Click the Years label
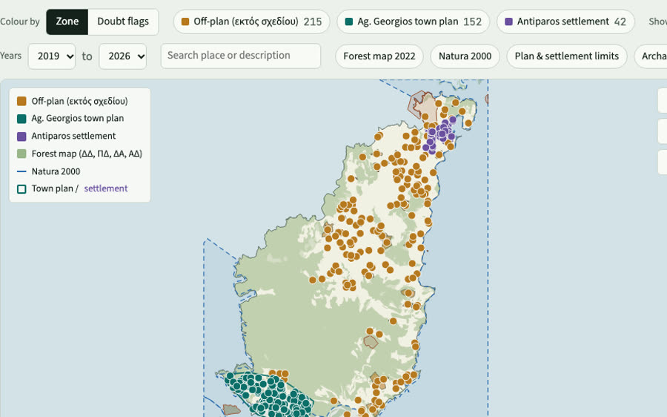667x417 pixels. (x=10, y=56)
